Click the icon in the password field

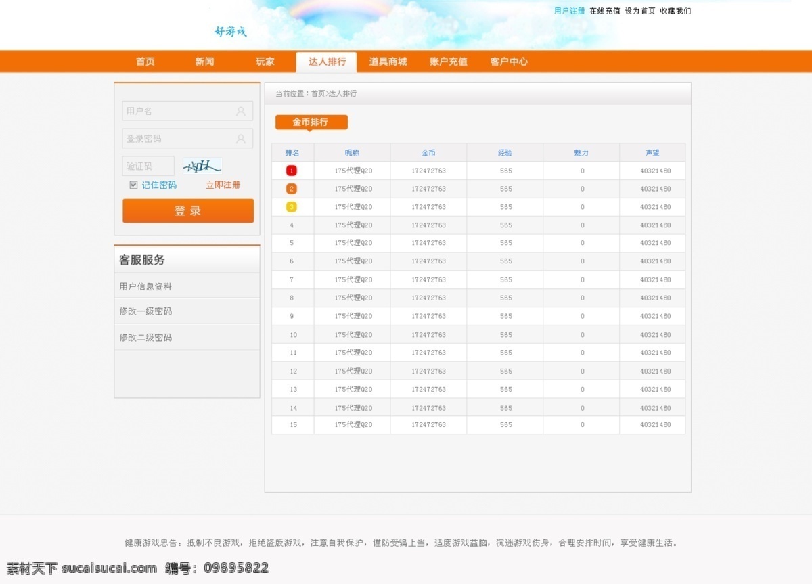pyautogui.click(x=241, y=139)
